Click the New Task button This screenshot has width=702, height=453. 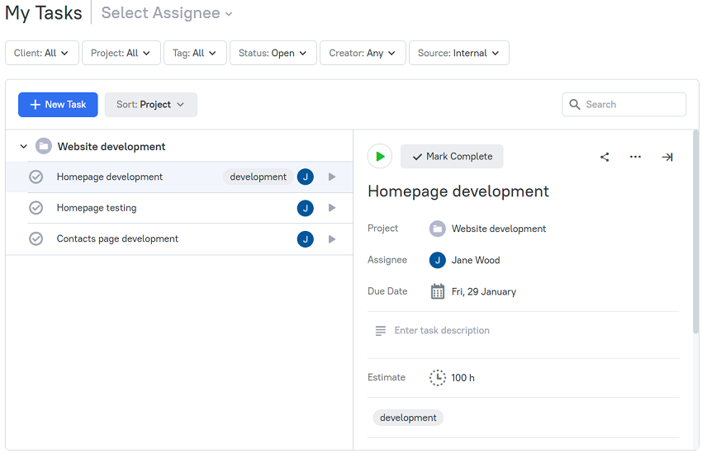pos(58,105)
